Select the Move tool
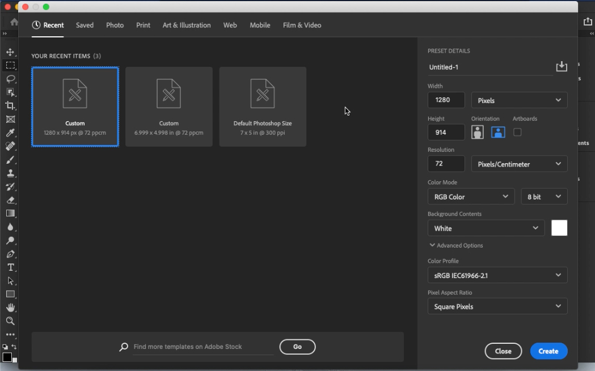The image size is (595, 371). [10, 52]
